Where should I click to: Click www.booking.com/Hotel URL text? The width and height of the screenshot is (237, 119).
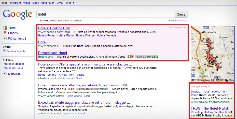(x=54, y=32)
